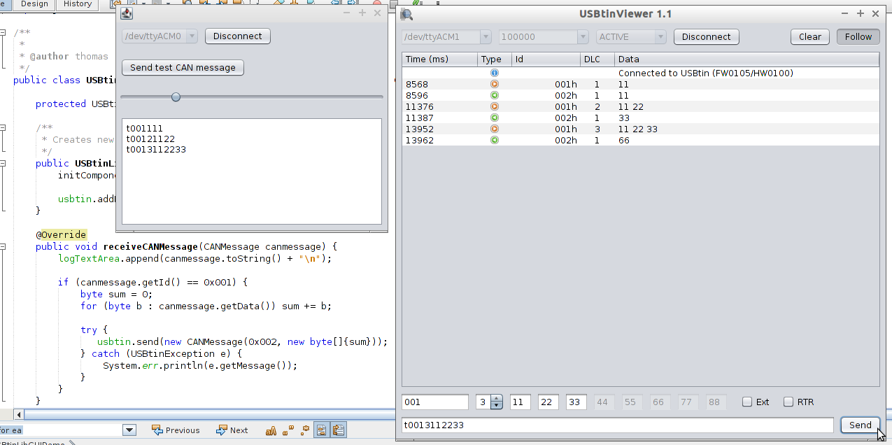This screenshot has height=445, width=892.
Task: Select the cell with time 11376
Action: click(x=440, y=107)
